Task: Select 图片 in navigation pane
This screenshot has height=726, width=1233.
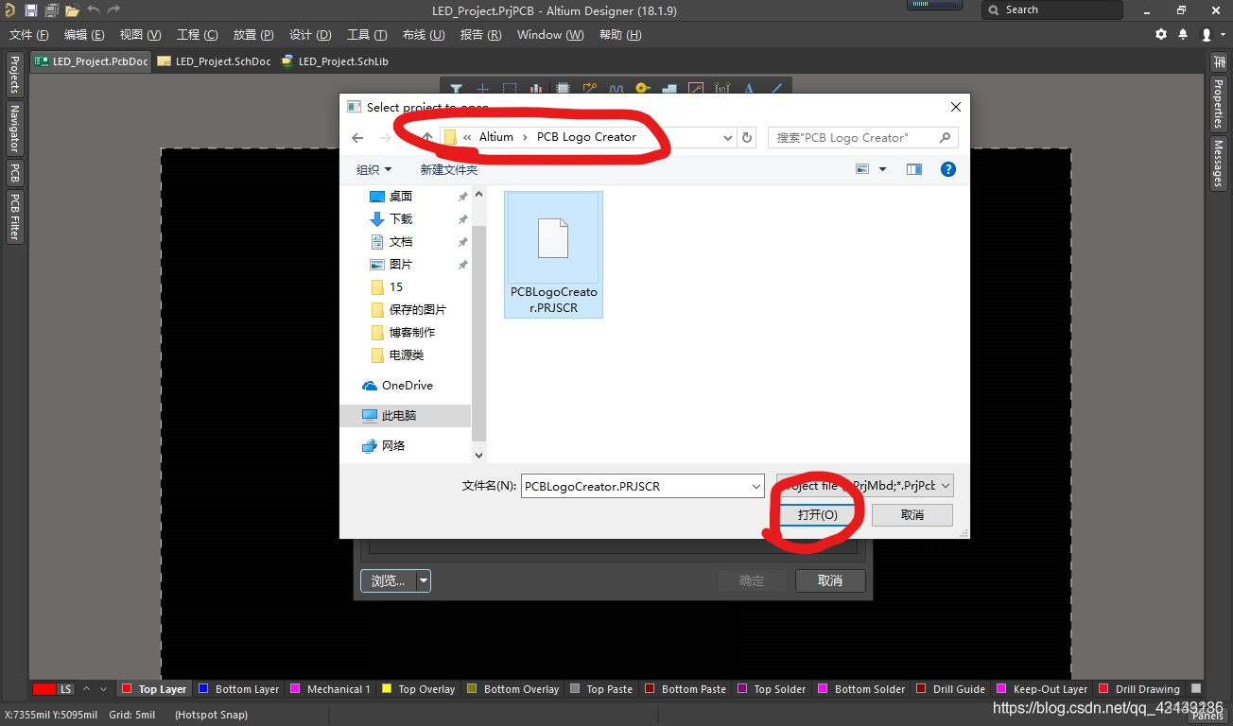Action: point(400,264)
